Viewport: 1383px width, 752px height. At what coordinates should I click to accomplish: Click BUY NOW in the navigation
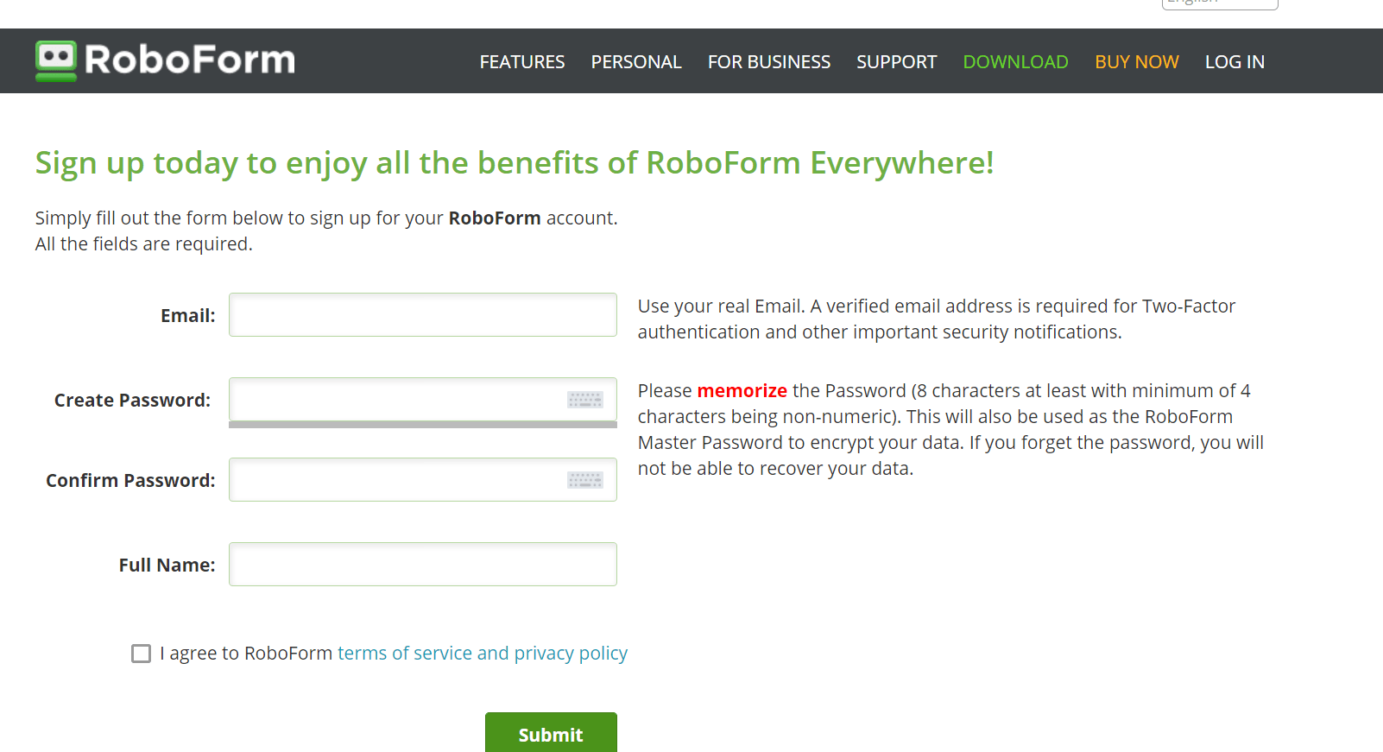[x=1136, y=61]
